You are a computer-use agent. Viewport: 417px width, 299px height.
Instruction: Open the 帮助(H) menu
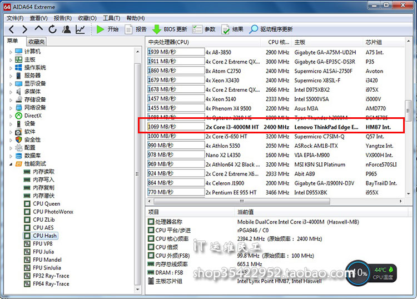(136, 18)
